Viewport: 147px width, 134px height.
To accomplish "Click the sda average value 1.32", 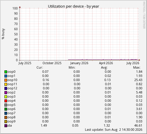I will pyautogui.click(x=107, y=125).
